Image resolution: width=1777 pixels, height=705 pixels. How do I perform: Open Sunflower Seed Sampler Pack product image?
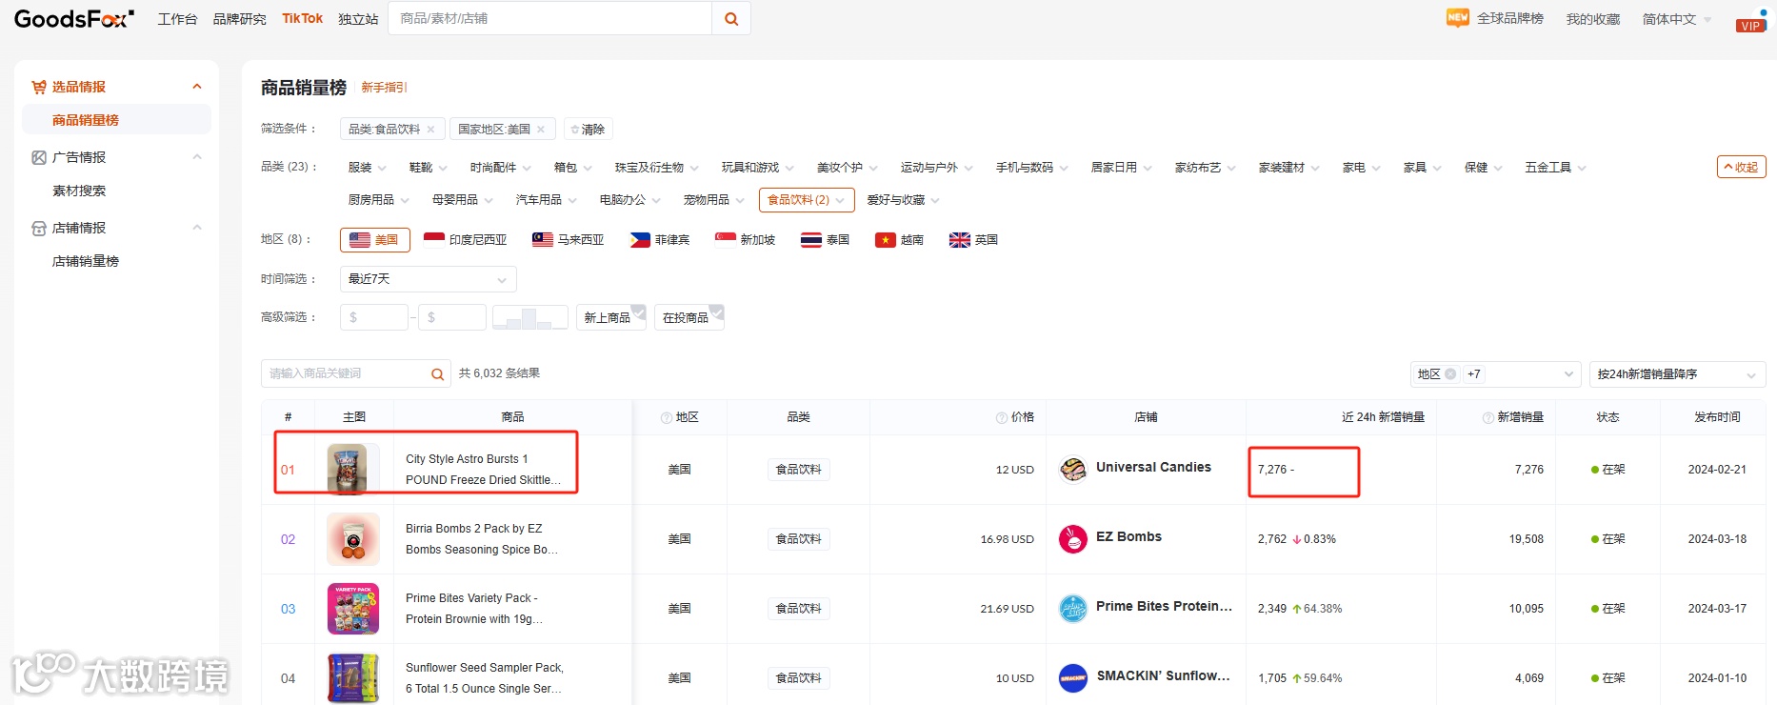352,677
